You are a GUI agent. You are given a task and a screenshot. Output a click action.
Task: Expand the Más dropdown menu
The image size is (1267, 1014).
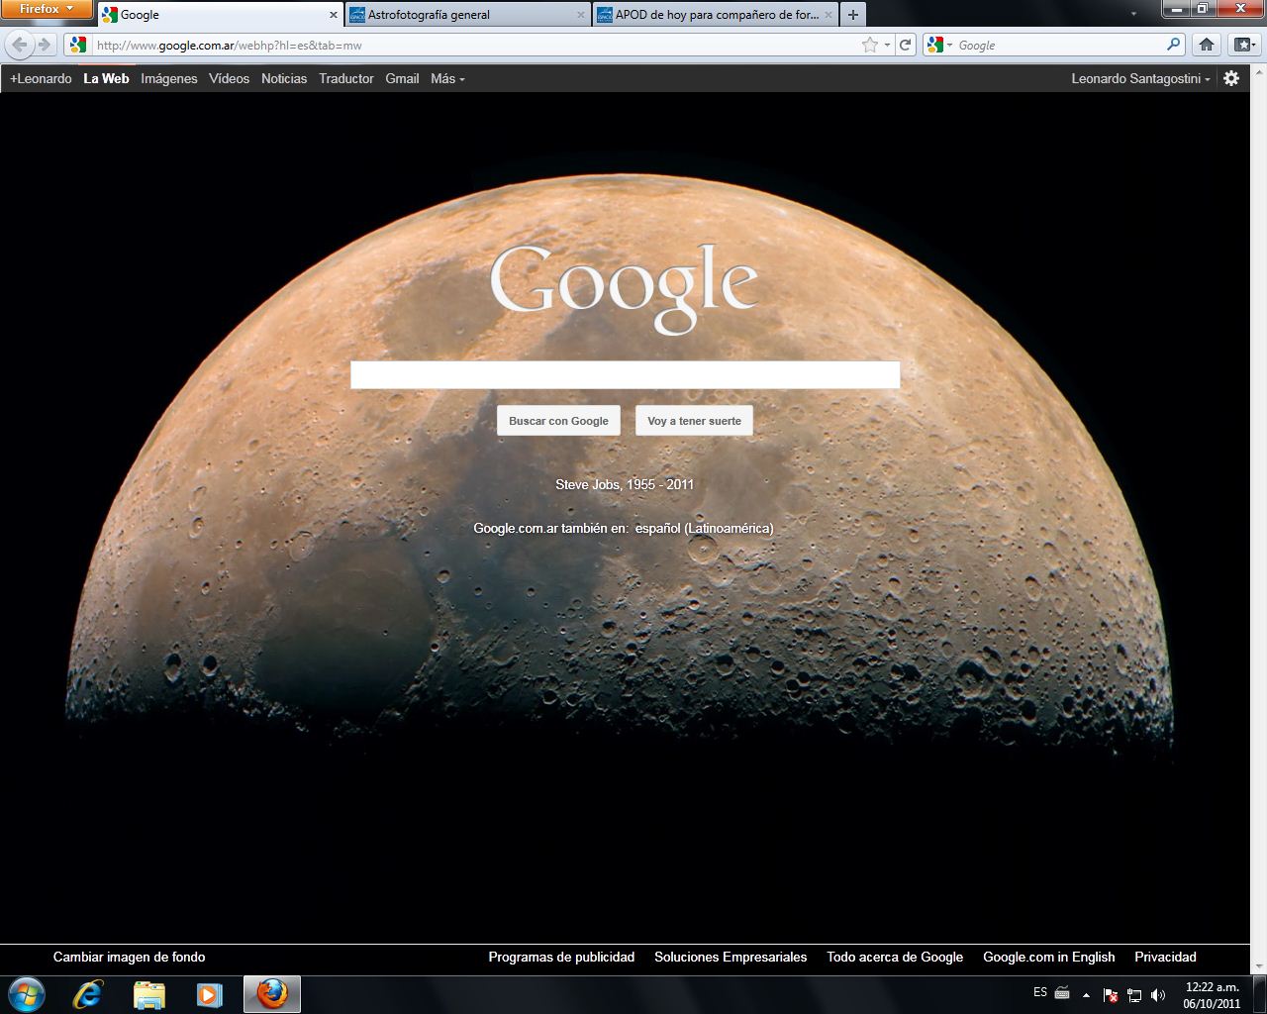click(447, 78)
